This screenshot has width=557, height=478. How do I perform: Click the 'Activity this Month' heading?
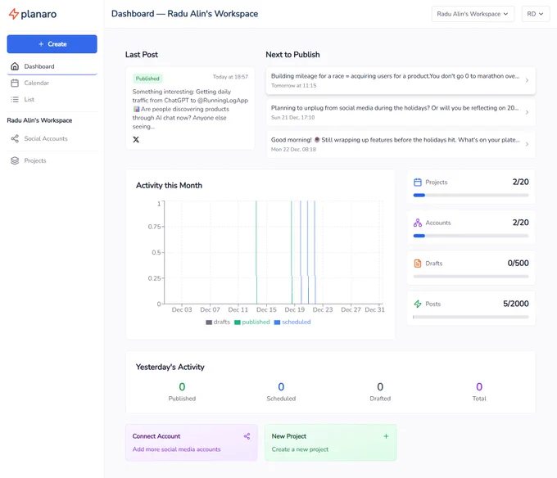tap(169, 186)
